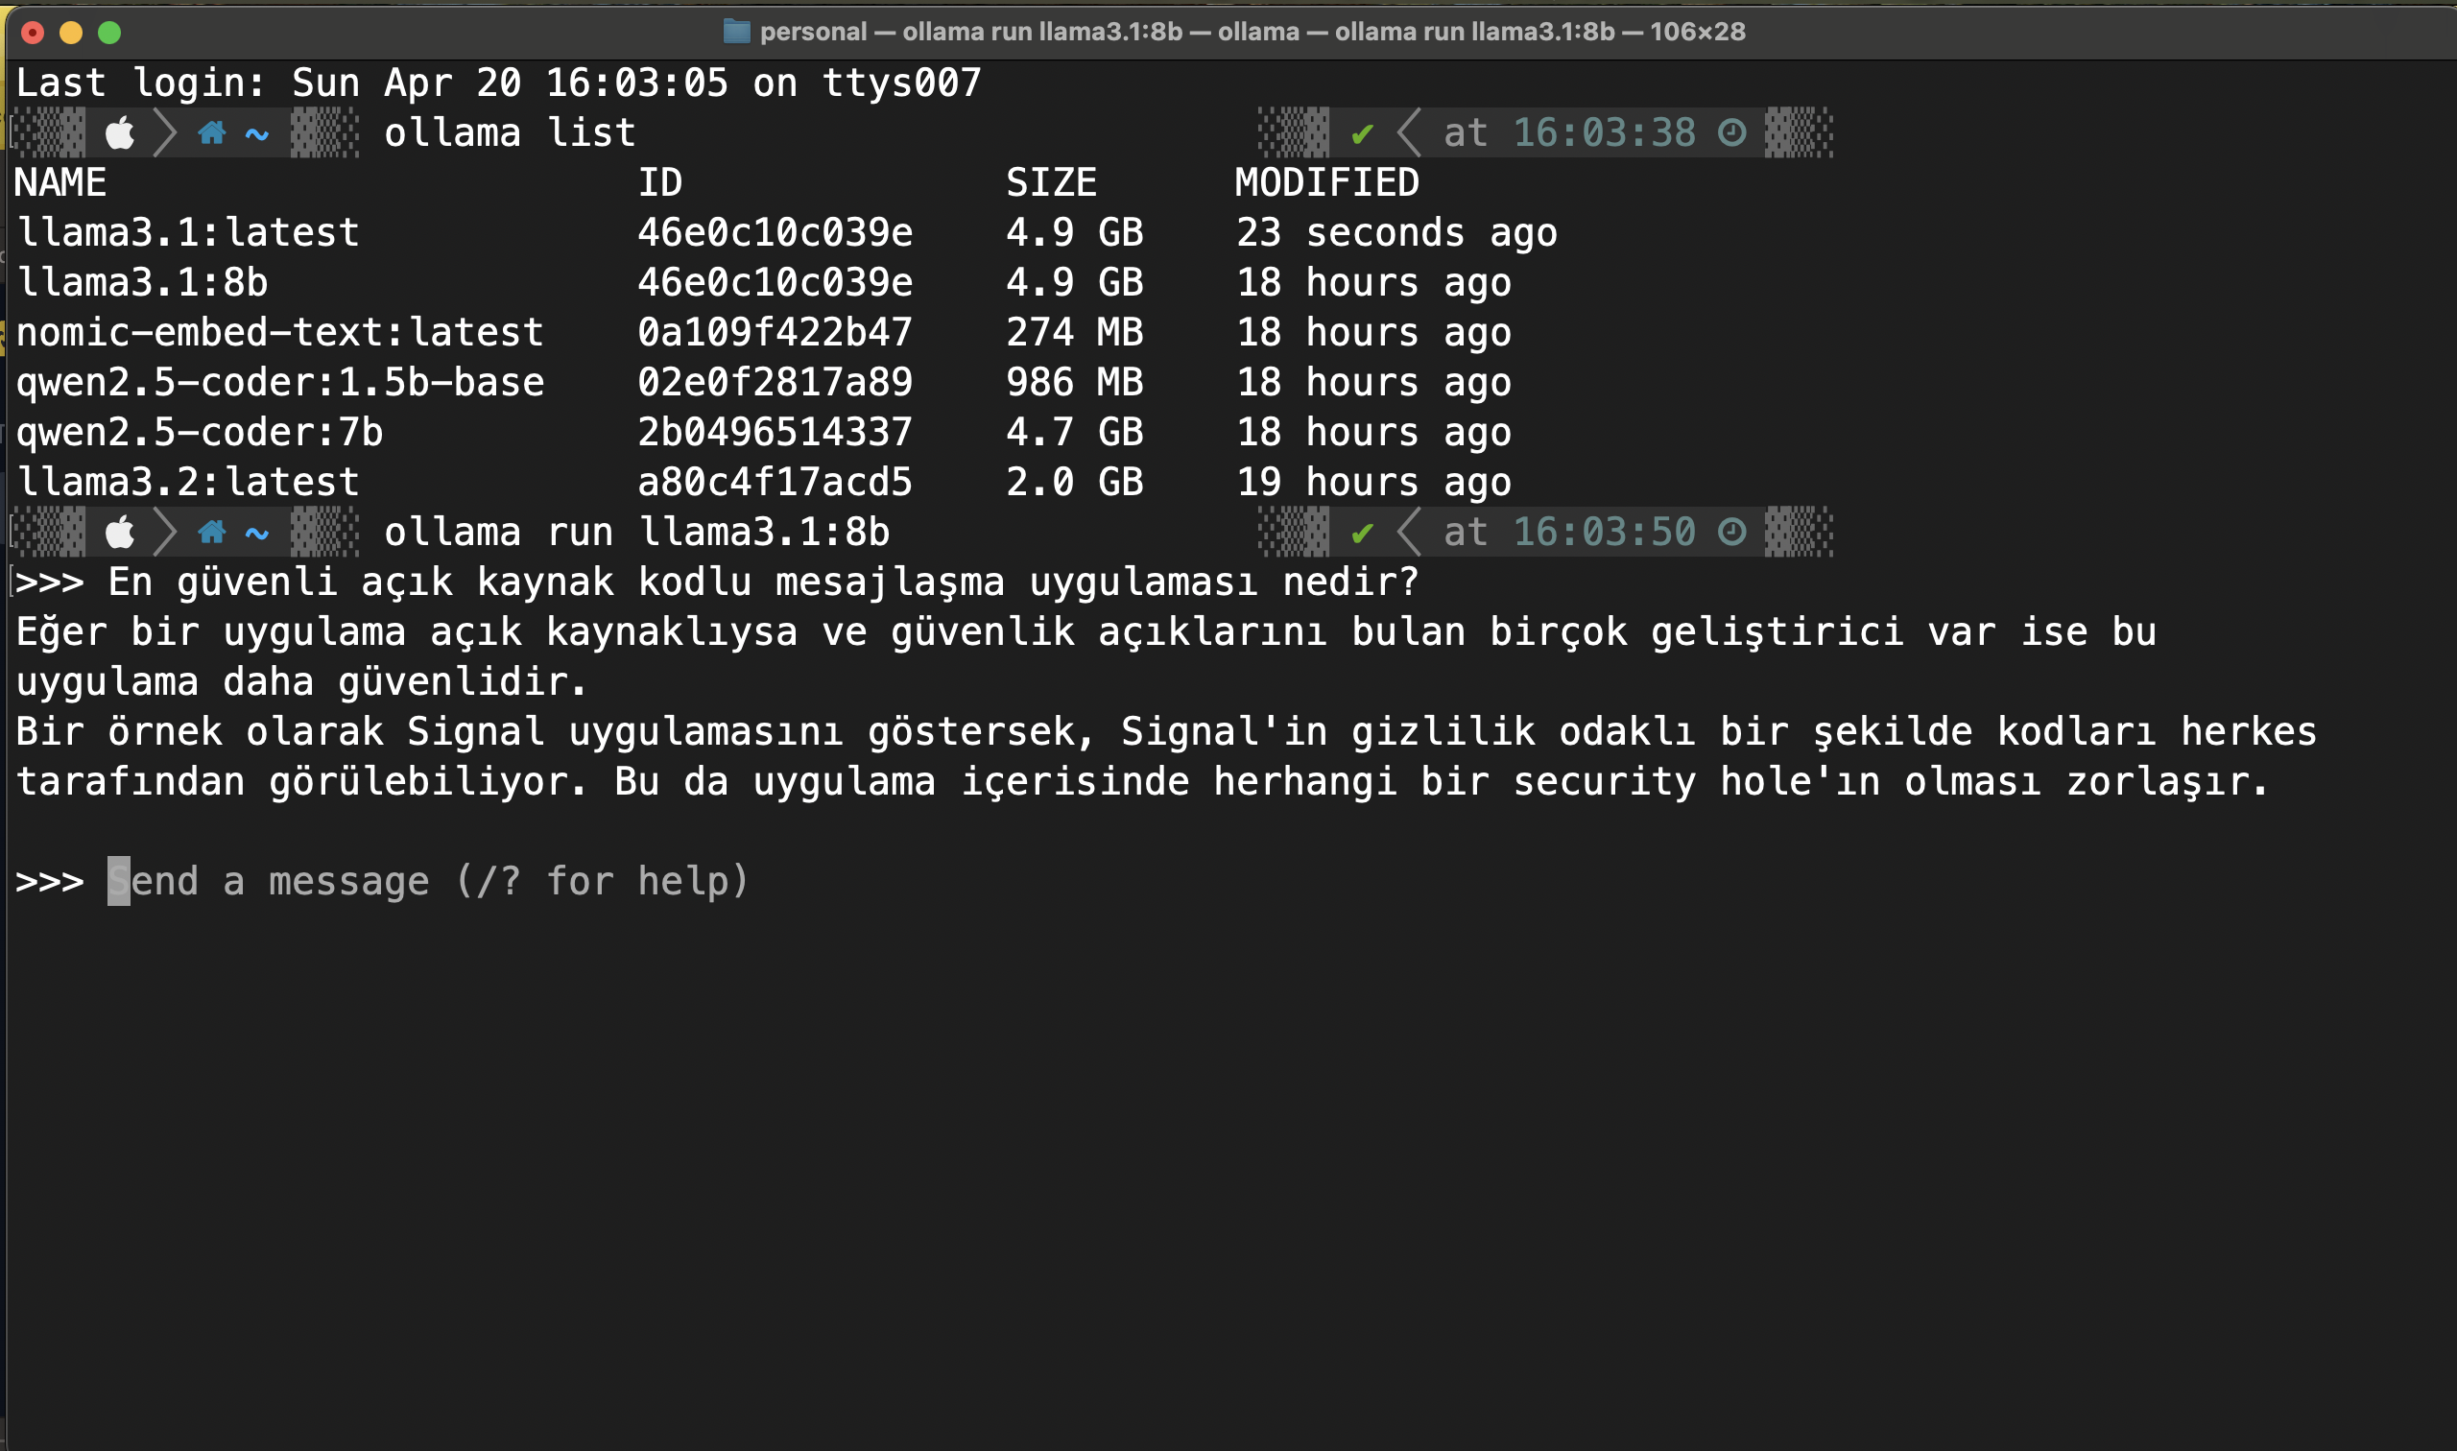Click the folder icon in the title bar
The image size is (2457, 1451).
click(736, 32)
